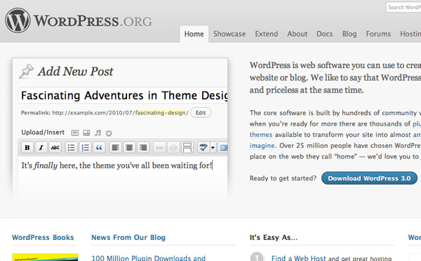Follow the themes link in description
Image resolution: width=421 pixels, height=261 pixels.
261,135
